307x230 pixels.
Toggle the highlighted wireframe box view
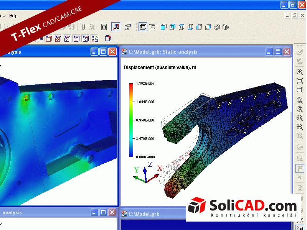[x=143, y=26]
